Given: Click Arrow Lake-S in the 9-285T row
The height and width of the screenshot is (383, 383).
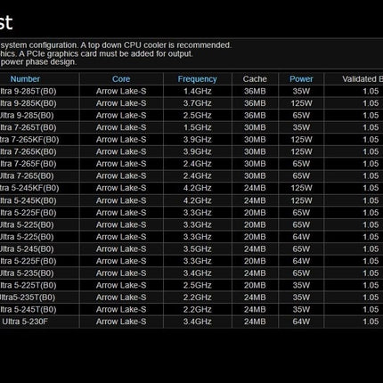Looking at the screenshot, I should [121, 91].
